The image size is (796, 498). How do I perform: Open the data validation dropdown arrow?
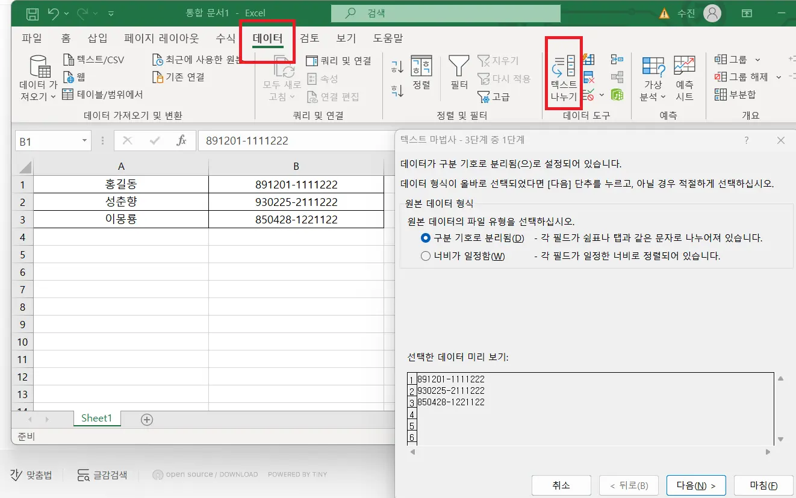tap(602, 95)
